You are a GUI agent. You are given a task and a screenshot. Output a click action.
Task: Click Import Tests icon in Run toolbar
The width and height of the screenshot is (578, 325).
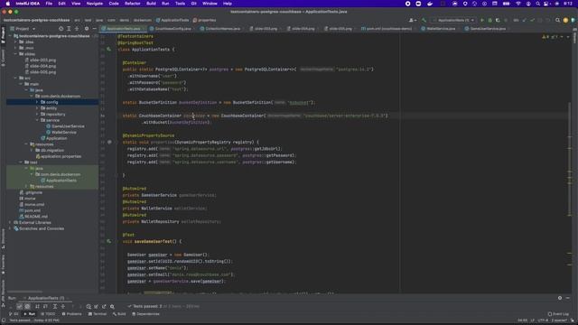point(97,306)
